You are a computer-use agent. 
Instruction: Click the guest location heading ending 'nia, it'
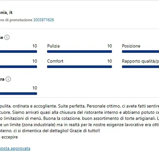[x=6, y=12]
